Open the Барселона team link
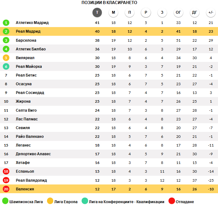 coord(26,40)
